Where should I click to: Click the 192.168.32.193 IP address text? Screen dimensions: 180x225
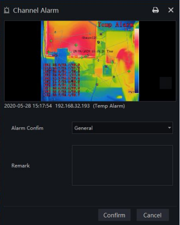[x=73, y=106]
